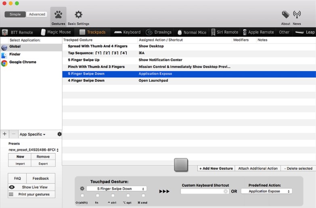The width and height of the screenshot is (316, 208).
Task: Click the minus icon to remove application
Action: point(13,134)
